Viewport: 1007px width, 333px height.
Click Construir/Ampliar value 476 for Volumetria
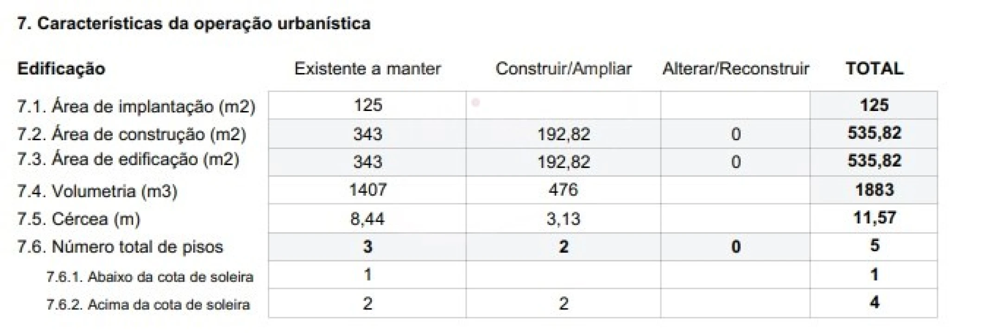point(563,190)
